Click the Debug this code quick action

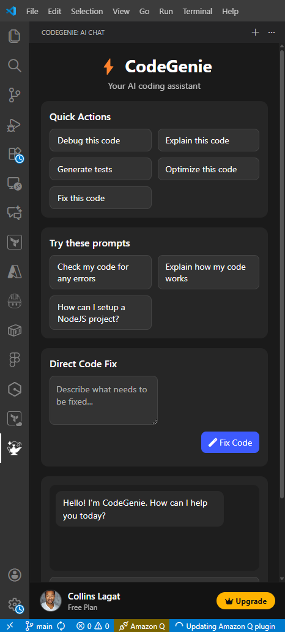100,140
